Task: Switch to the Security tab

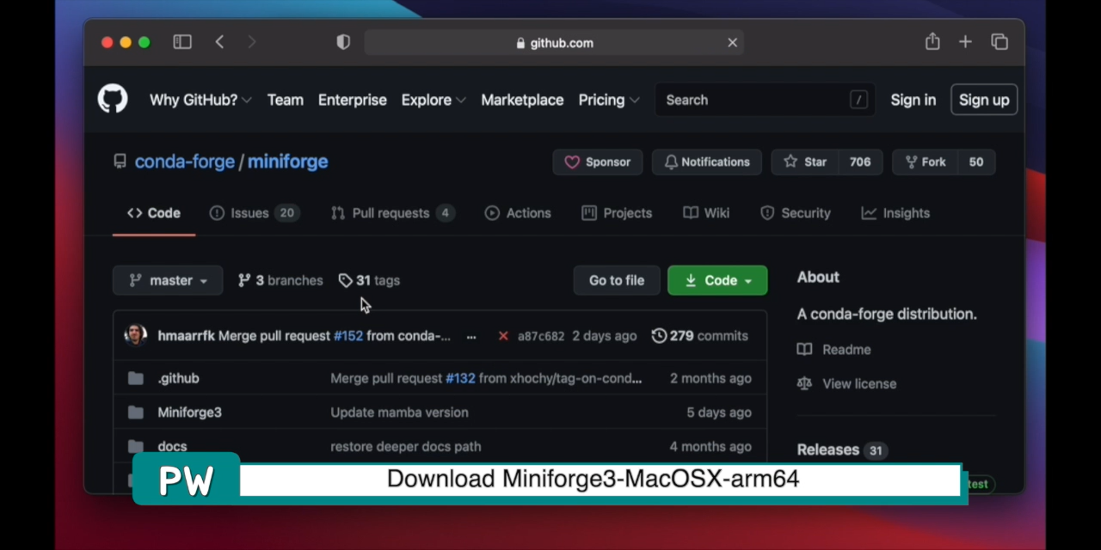Action: pyautogui.click(x=796, y=213)
